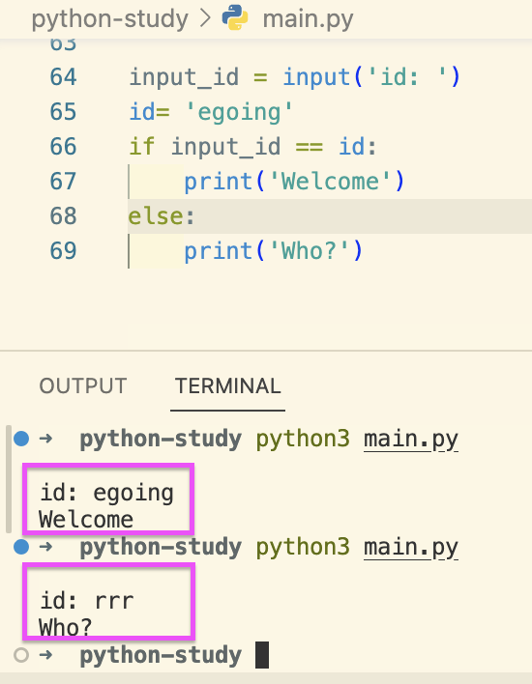
Task: Click 'id: rrr' terminal output line
Action: 86,601
